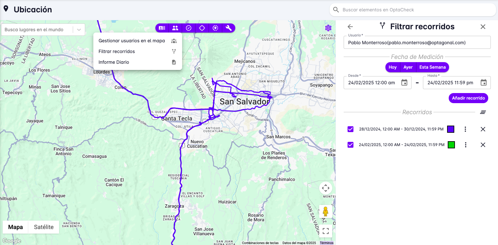Image resolution: width=498 pixels, height=245 pixels.
Task: Click the circled checkmark icon in map toolbar
Action: pos(189,28)
